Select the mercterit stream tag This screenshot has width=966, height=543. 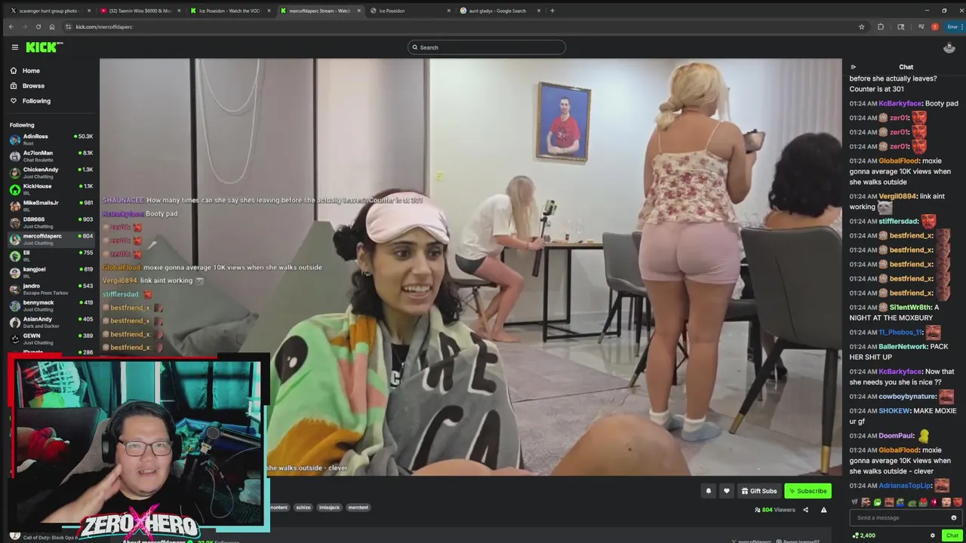(358, 508)
